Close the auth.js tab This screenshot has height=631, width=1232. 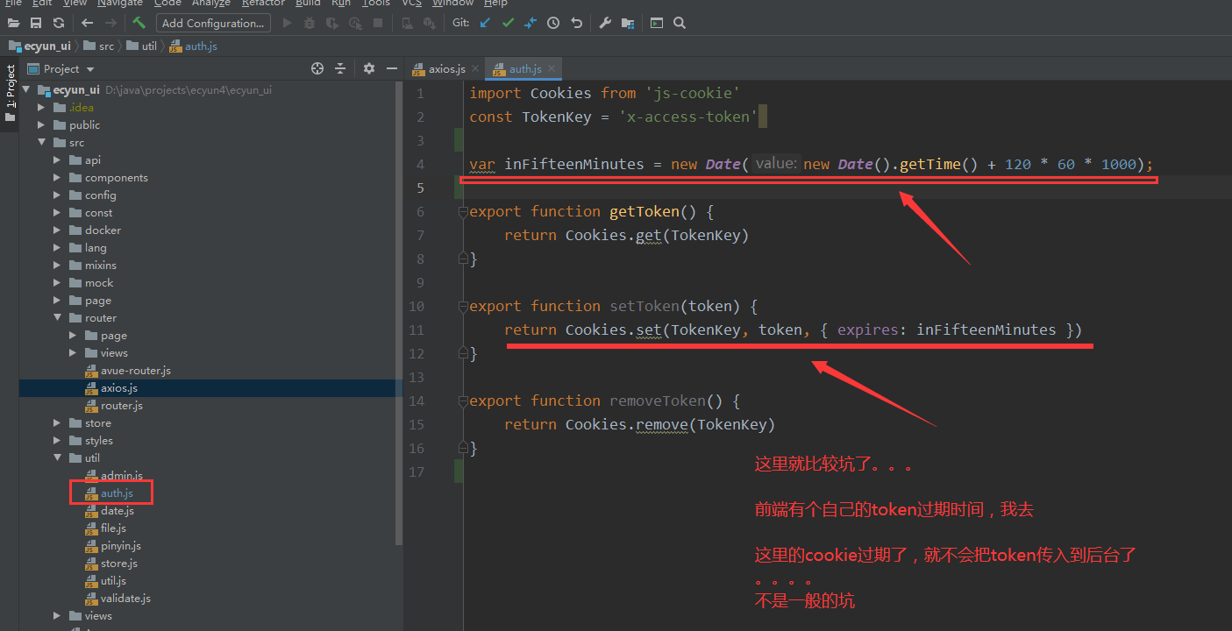point(550,68)
